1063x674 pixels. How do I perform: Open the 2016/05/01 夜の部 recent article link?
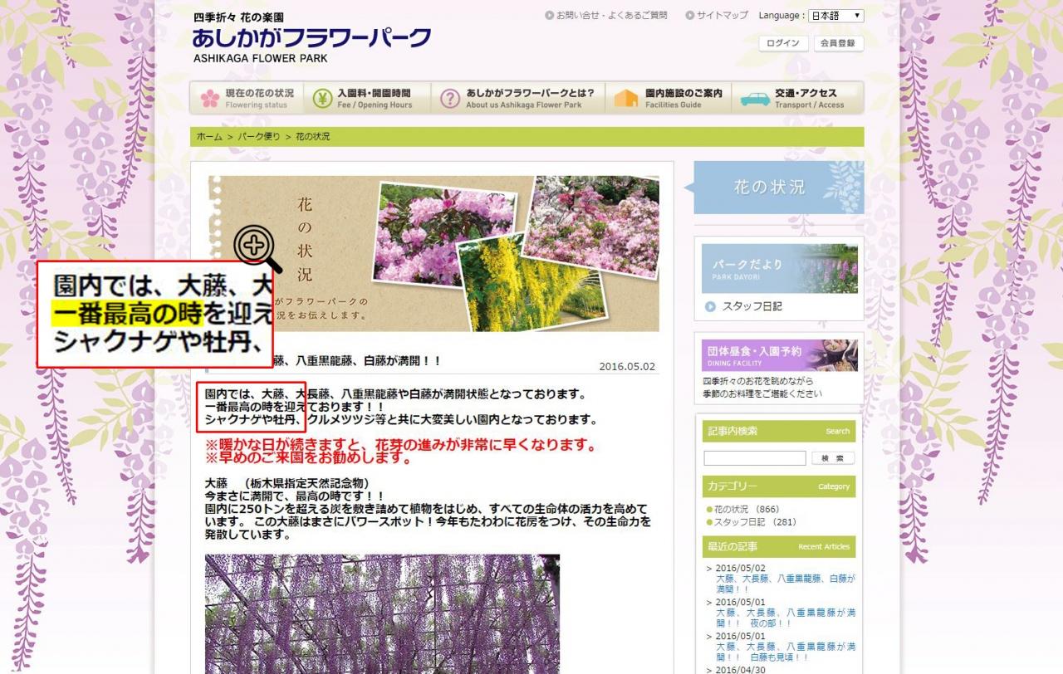point(786,618)
